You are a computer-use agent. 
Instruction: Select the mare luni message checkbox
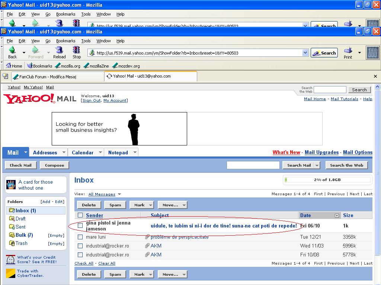80,237
